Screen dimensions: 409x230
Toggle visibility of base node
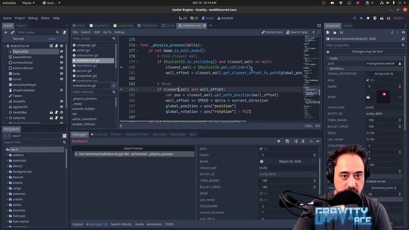pyautogui.click(x=61, y=74)
